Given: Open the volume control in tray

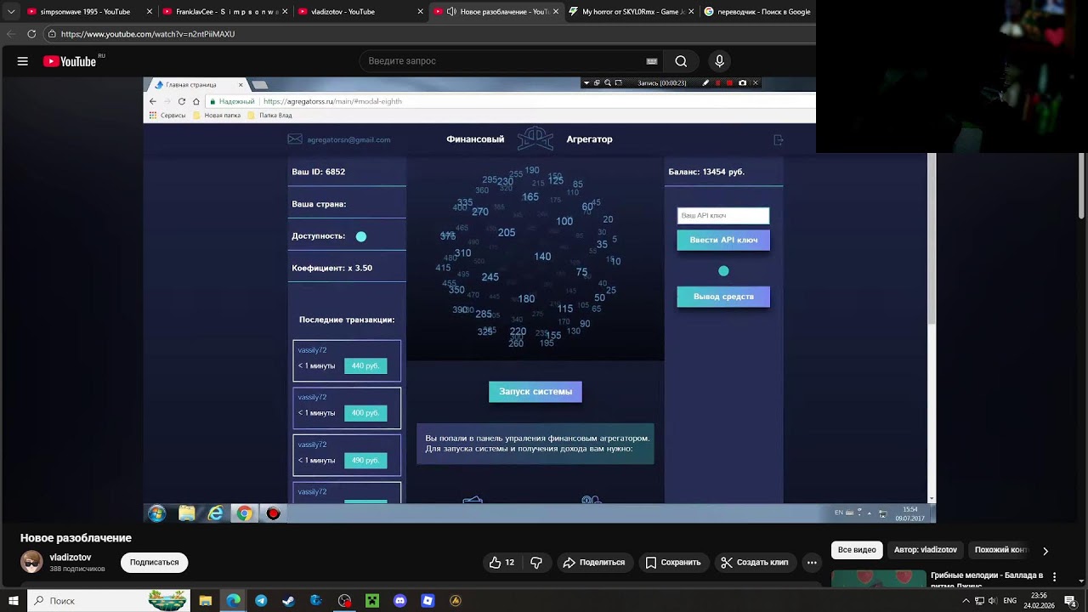Looking at the screenshot, I should tap(992, 601).
